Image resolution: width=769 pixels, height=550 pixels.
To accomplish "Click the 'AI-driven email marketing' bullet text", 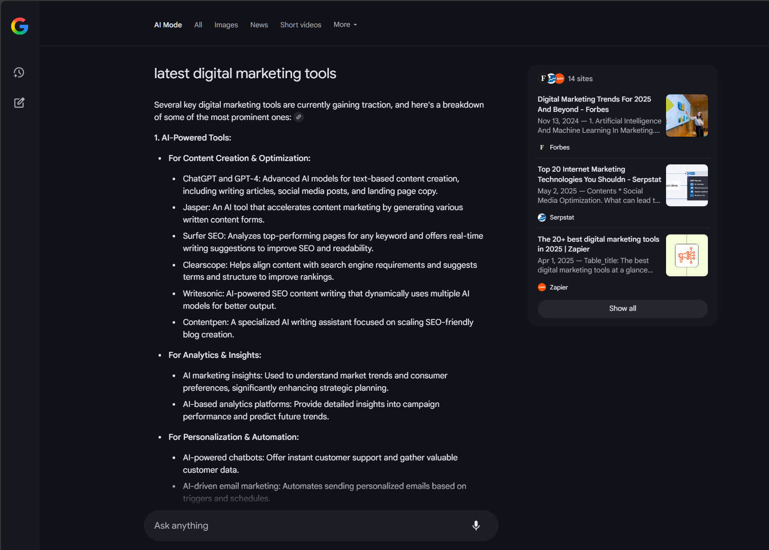I will 324,492.
